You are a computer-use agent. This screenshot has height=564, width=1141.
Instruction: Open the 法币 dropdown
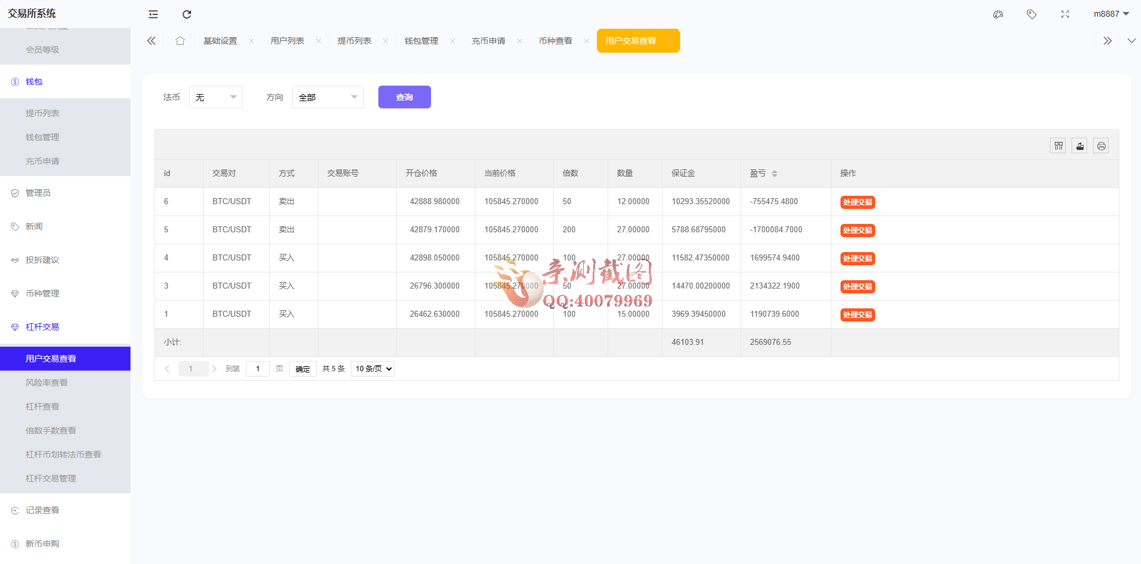pos(216,97)
